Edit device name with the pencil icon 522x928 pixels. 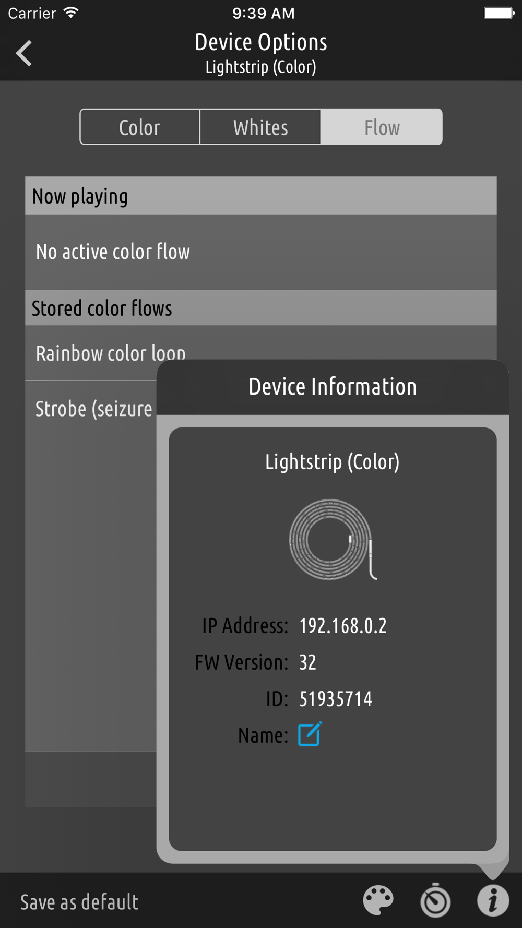tap(310, 734)
